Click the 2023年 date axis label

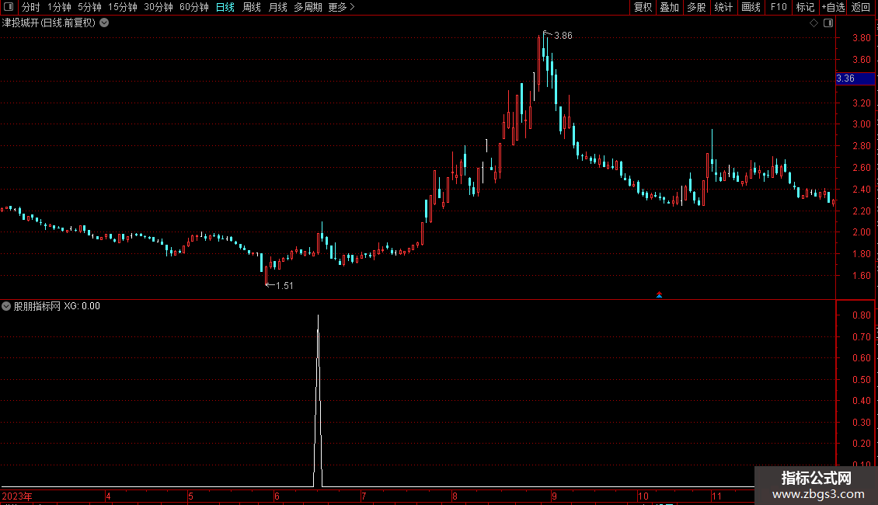[17, 496]
